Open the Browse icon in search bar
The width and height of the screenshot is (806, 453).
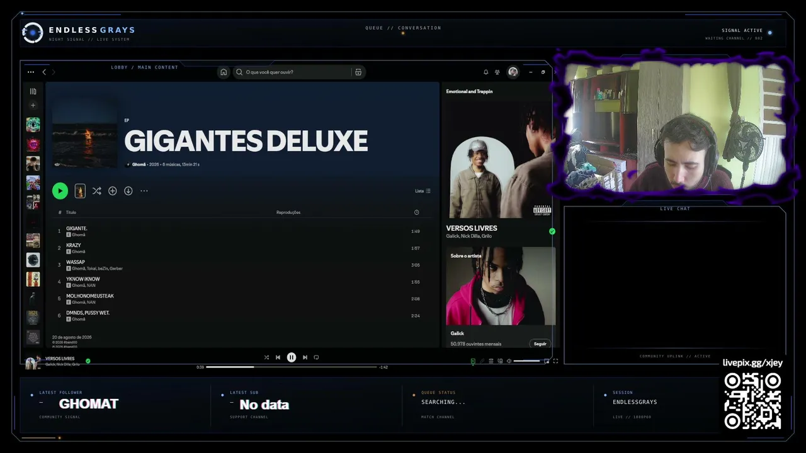(358, 72)
